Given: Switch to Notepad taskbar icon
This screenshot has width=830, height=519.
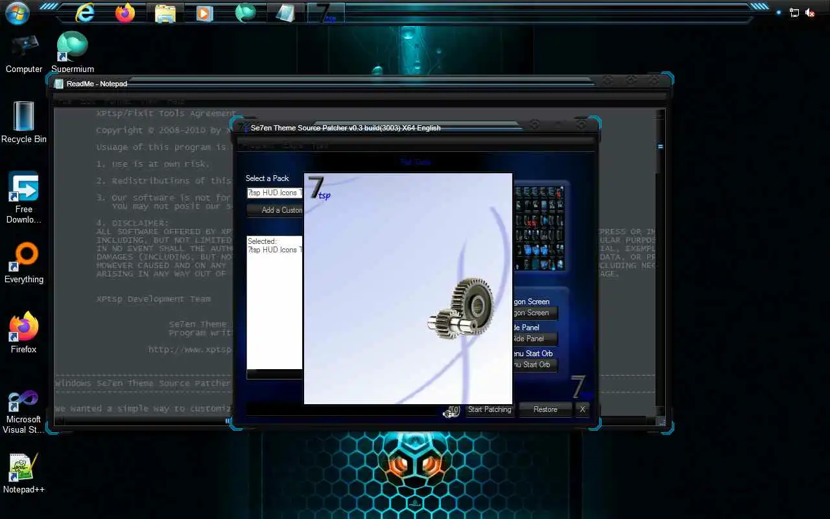Looking at the screenshot, I should pos(285,12).
